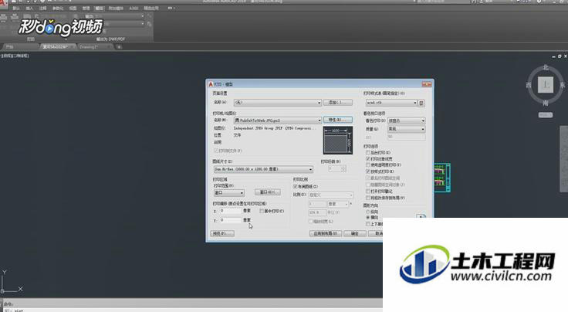Click 西 (west) on the ViewCube compass
Viewport: 568px width, 312px height.
click(x=529, y=85)
